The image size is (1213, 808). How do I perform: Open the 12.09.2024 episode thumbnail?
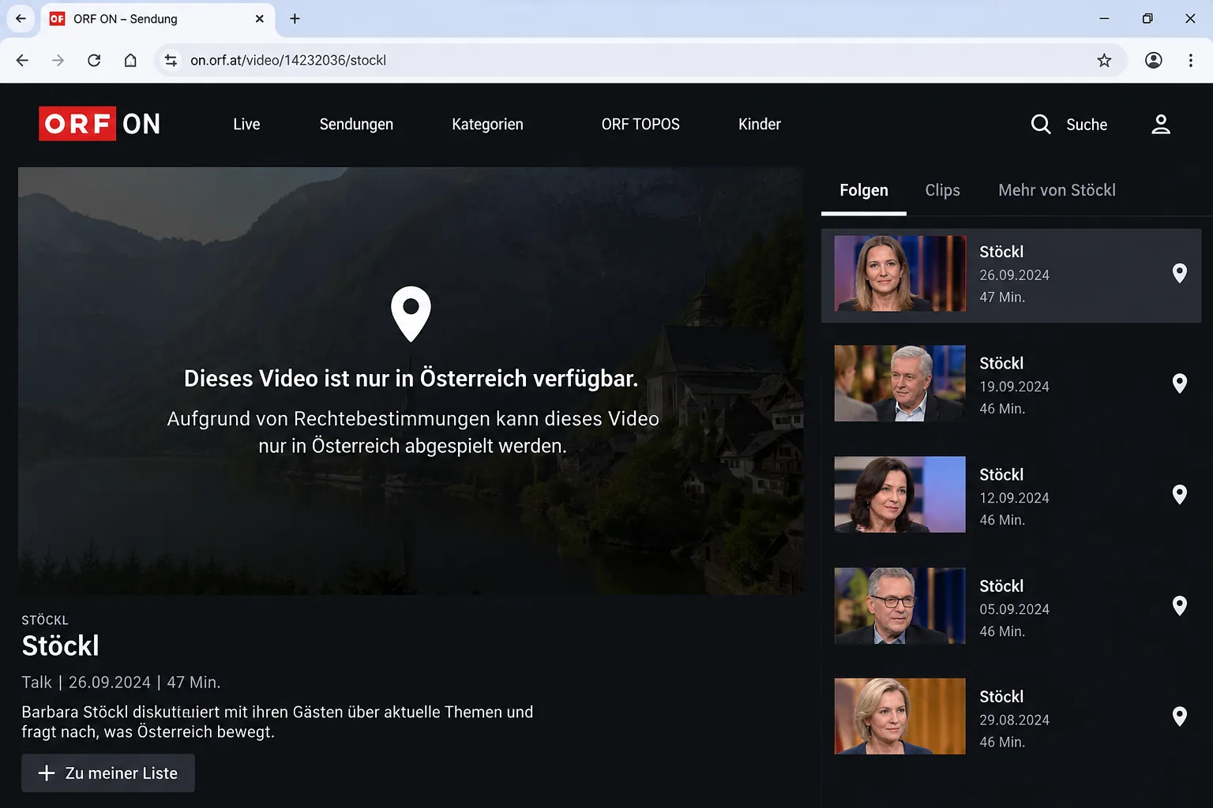coord(900,495)
